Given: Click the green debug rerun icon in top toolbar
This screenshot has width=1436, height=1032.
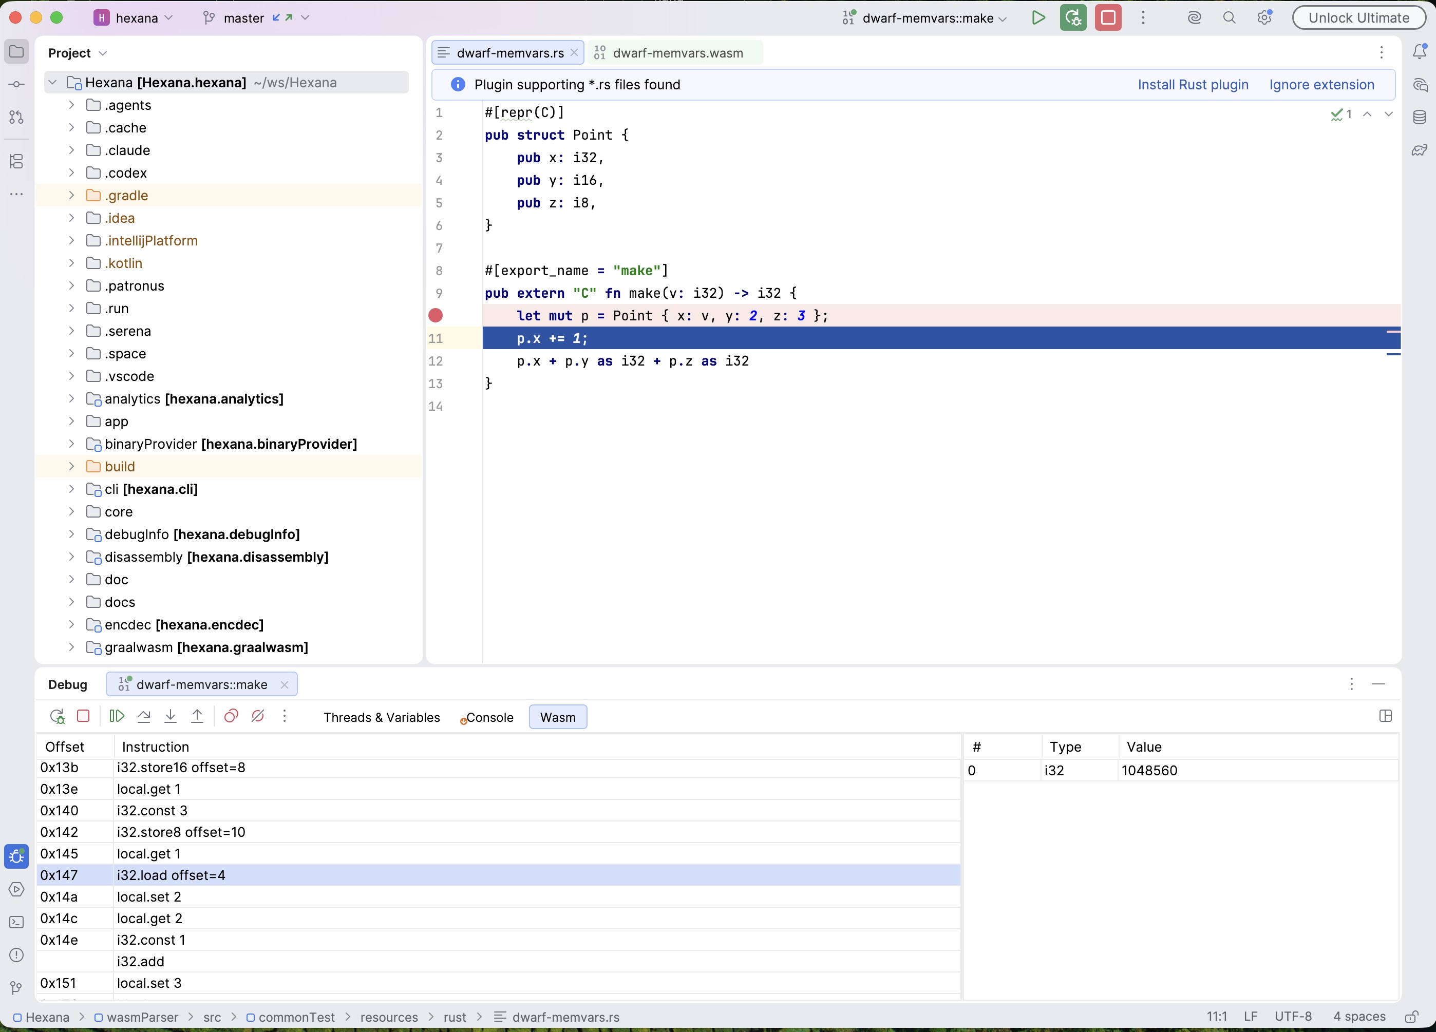Looking at the screenshot, I should 1072,18.
